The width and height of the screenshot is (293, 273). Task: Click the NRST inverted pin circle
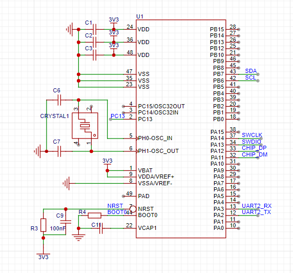pyautogui.click(x=133, y=209)
